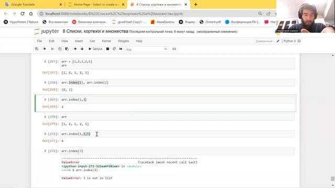Open the Конференции.RU bookmark
The height and width of the screenshot is (188, 335).
[243, 22]
